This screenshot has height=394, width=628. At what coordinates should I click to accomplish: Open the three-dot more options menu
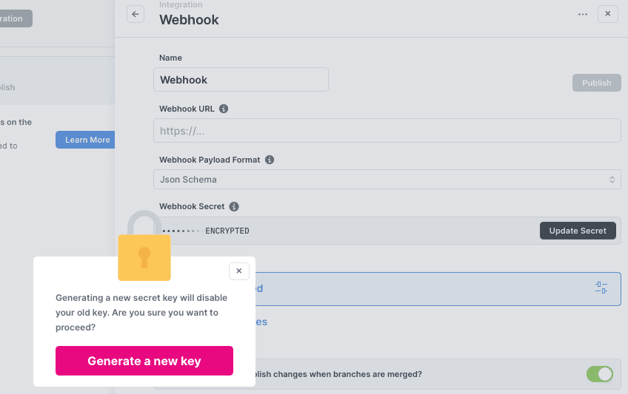[583, 14]
